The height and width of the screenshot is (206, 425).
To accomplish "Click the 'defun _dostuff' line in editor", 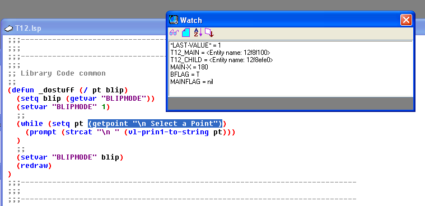I will pos(68,90).
